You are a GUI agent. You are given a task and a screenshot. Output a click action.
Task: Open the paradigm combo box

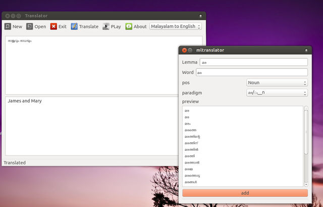[277, 93]
